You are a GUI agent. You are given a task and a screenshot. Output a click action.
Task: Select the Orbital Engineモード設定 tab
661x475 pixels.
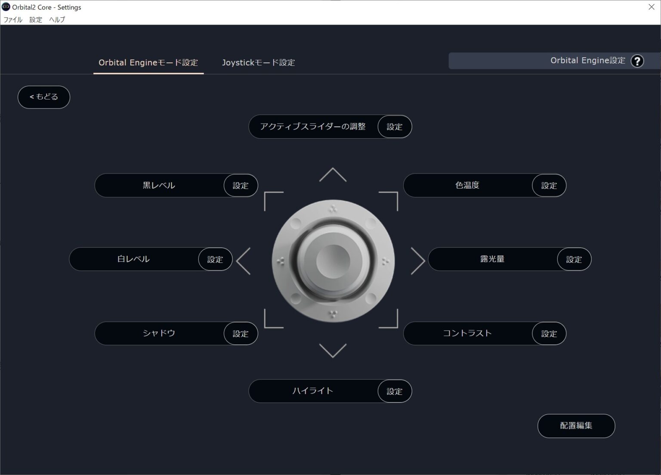pos(148,62)
